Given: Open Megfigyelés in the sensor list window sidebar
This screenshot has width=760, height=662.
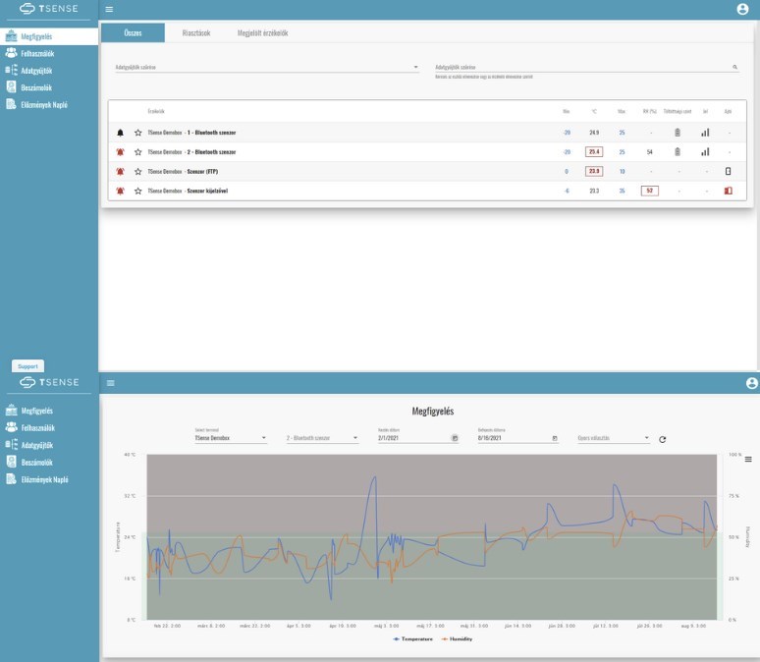Looking at the screenshot, I should tap(49, 36).
